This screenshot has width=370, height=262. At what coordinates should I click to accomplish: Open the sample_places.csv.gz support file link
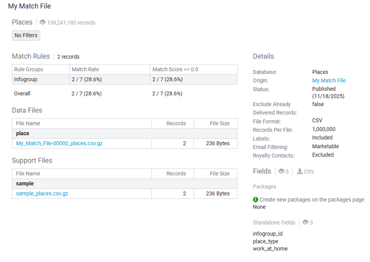pyautogui.click(x=42, y=193)
